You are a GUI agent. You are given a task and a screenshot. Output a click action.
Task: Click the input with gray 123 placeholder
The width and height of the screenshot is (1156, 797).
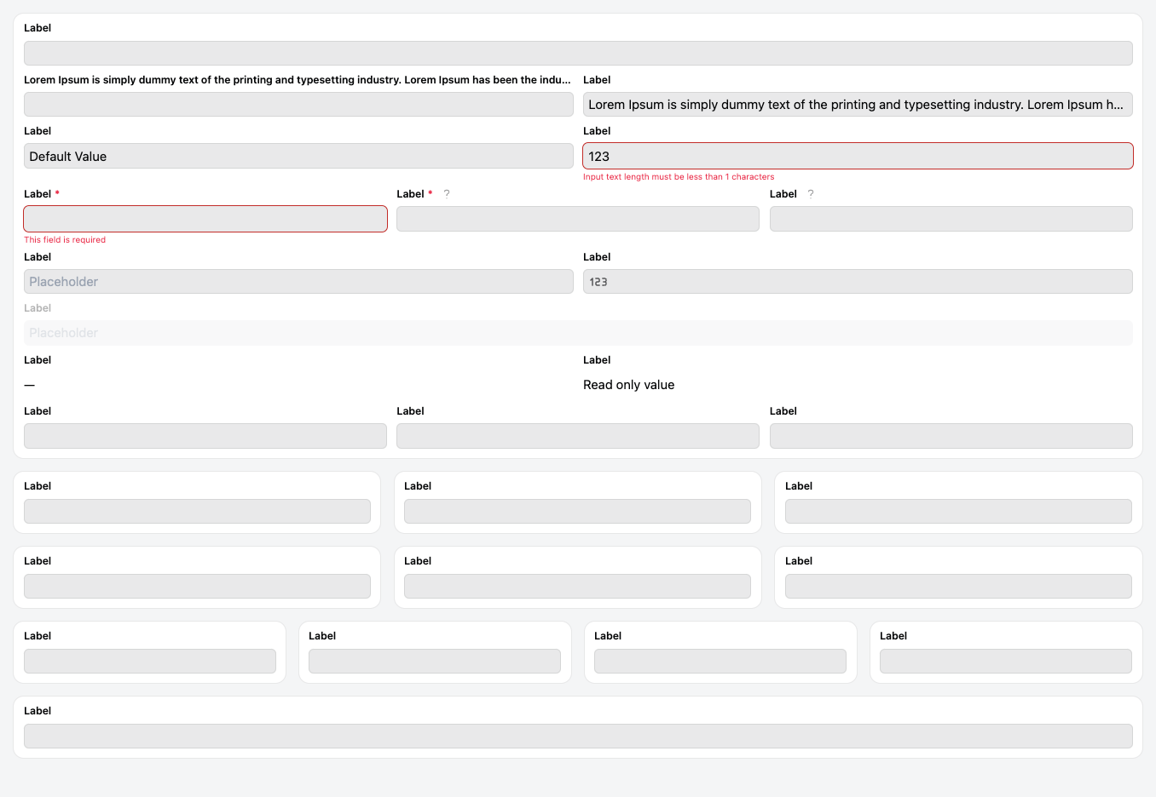(x=858, y=282)
